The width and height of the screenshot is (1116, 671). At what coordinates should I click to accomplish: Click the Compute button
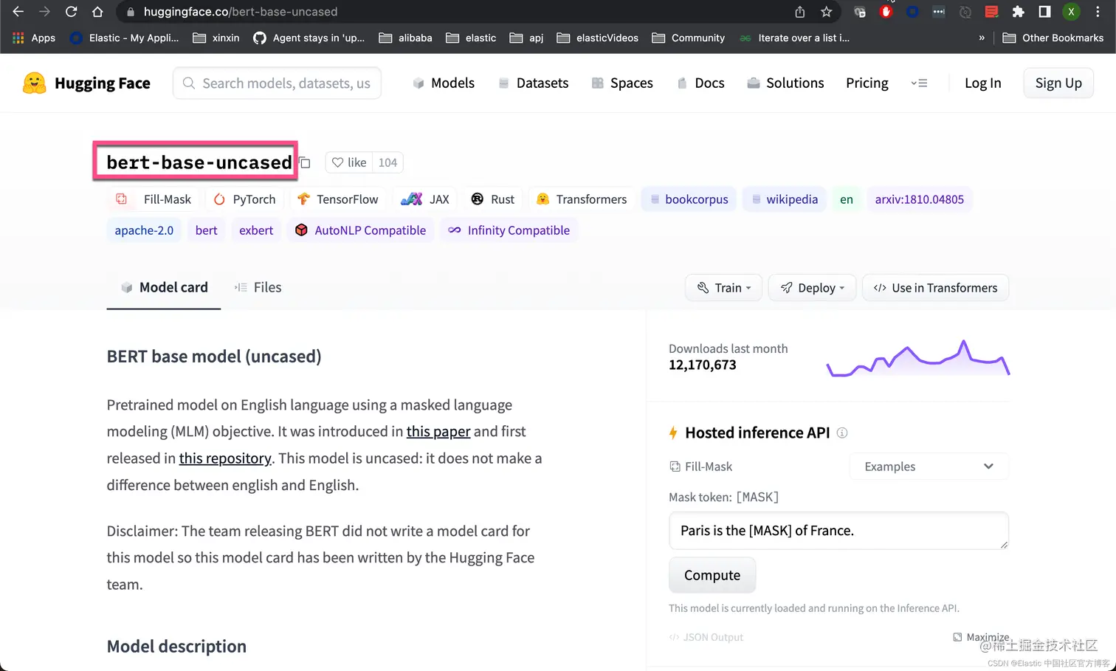tap(712, 575)
